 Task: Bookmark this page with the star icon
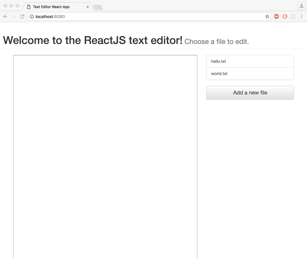[x=267, y=17]
